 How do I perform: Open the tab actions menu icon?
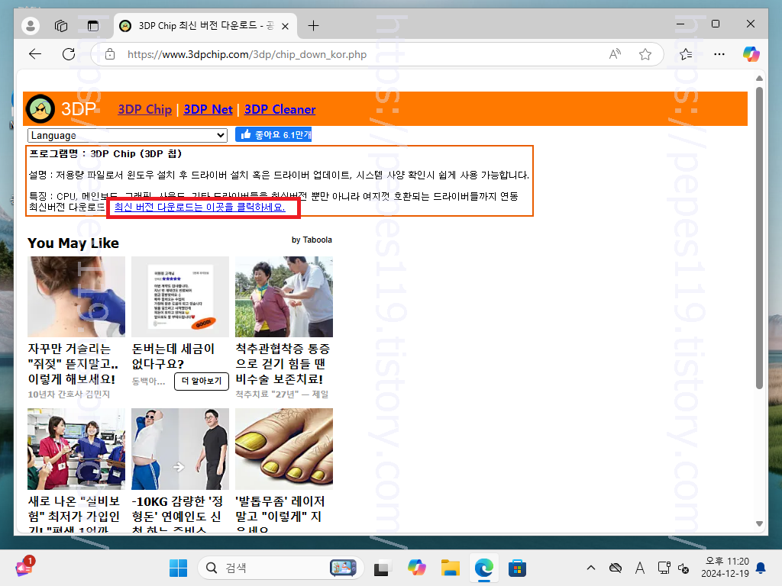(92, 25)
